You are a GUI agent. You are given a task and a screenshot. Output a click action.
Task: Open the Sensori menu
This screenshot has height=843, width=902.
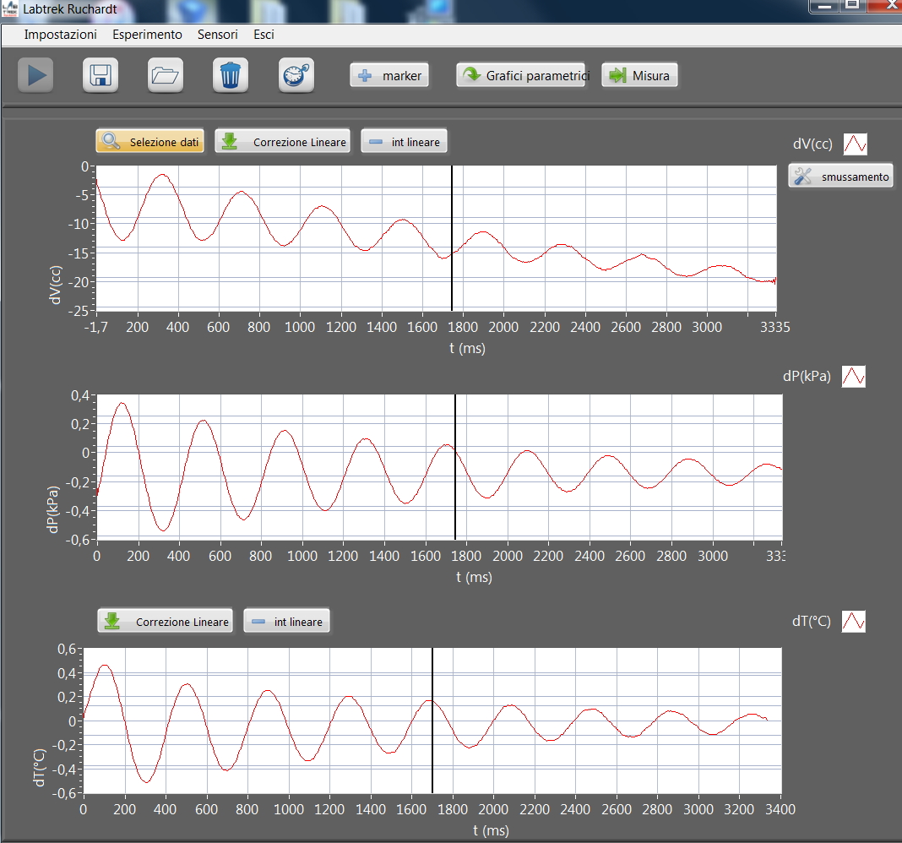(217, 35)
